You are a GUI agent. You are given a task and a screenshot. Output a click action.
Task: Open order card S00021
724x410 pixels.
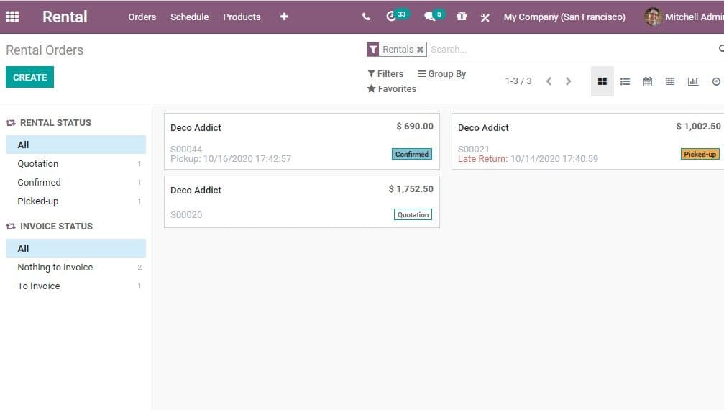pos(588,141)
